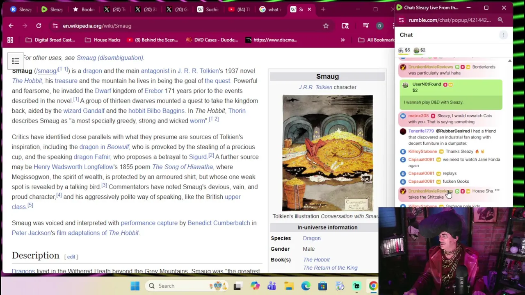525x295 pixels.
Task: Open citation footnote [3] after talking bird
Action: [x=104, y=185]
